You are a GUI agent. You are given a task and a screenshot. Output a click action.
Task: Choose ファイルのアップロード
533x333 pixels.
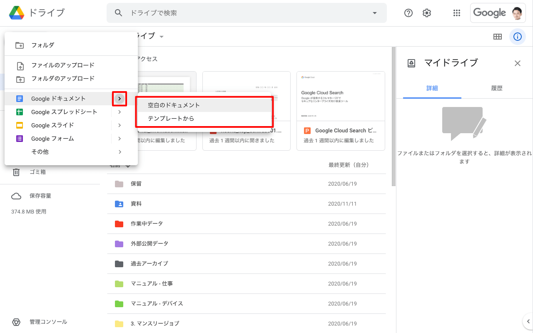point(71,65)
